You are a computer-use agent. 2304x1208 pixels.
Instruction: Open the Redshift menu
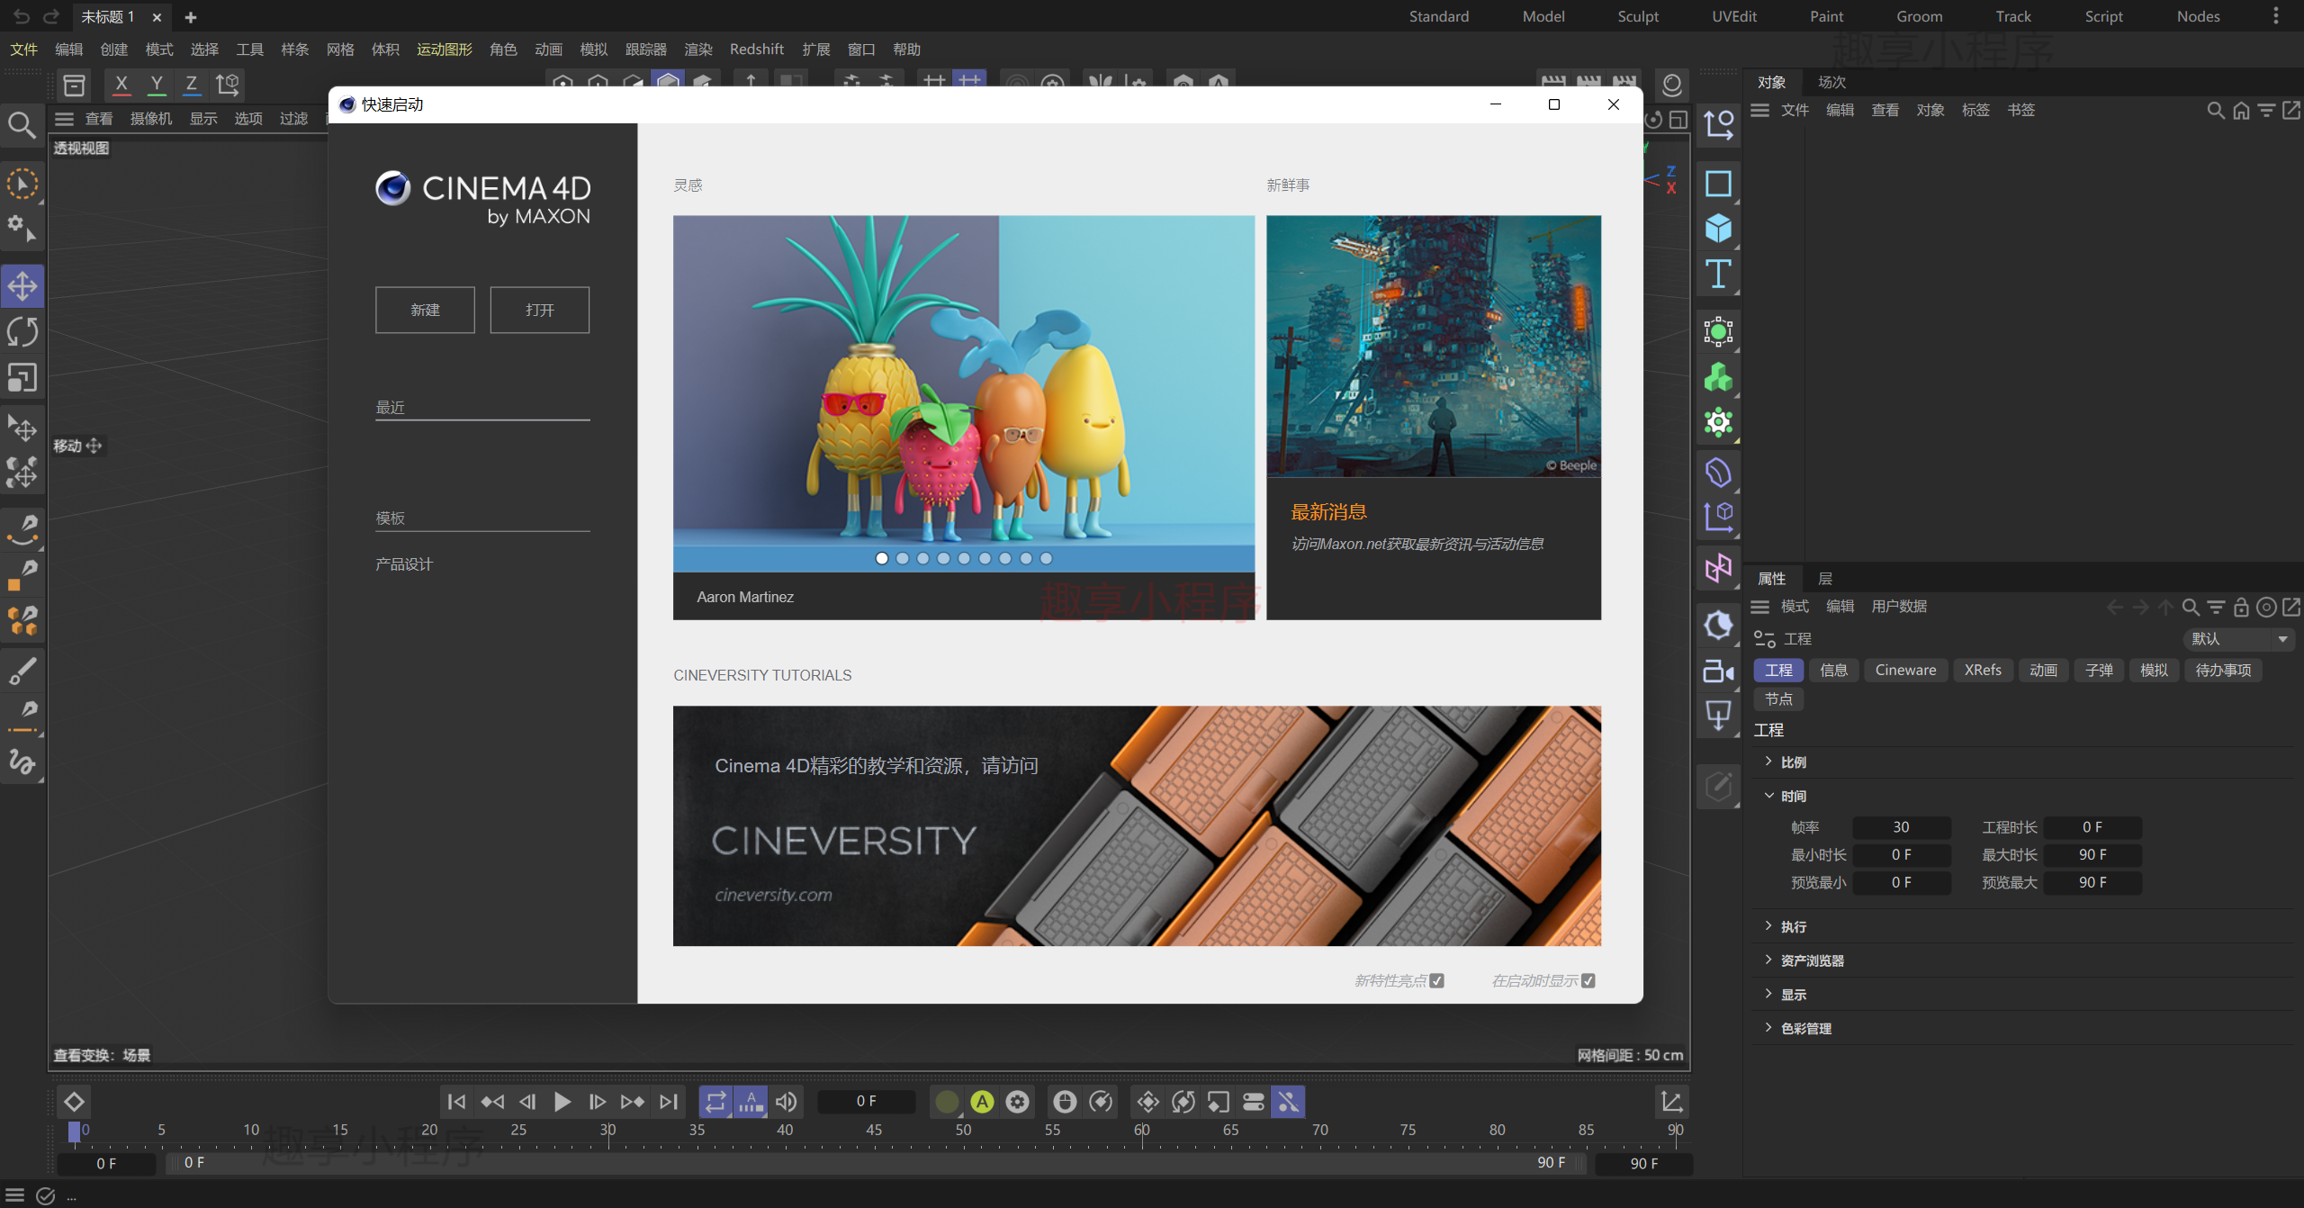point(757,50)
